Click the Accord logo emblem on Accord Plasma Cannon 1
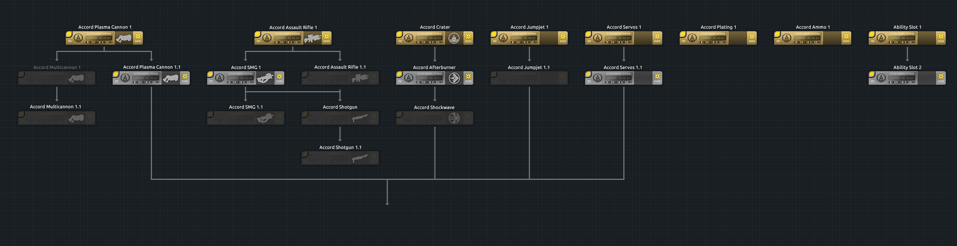 point(78,38)
